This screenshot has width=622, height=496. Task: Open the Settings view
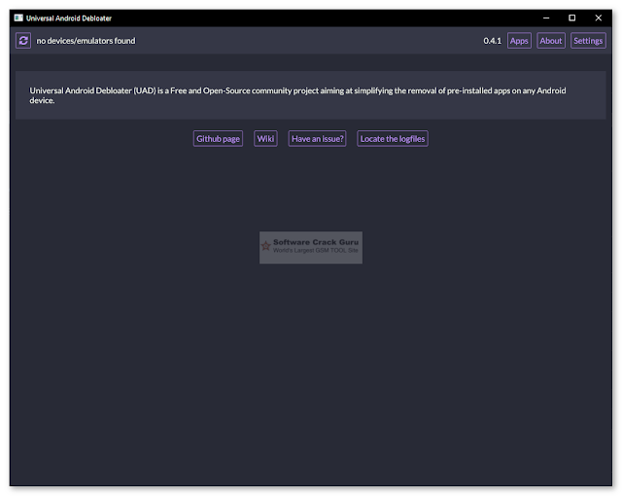click(x=588, y=41)
